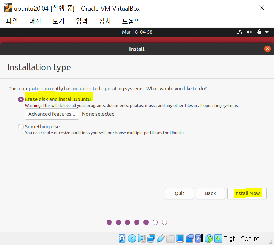This screenshot has width=274, height=245.
Task: Open the 머신 menu
Action: tap(35, 21)
